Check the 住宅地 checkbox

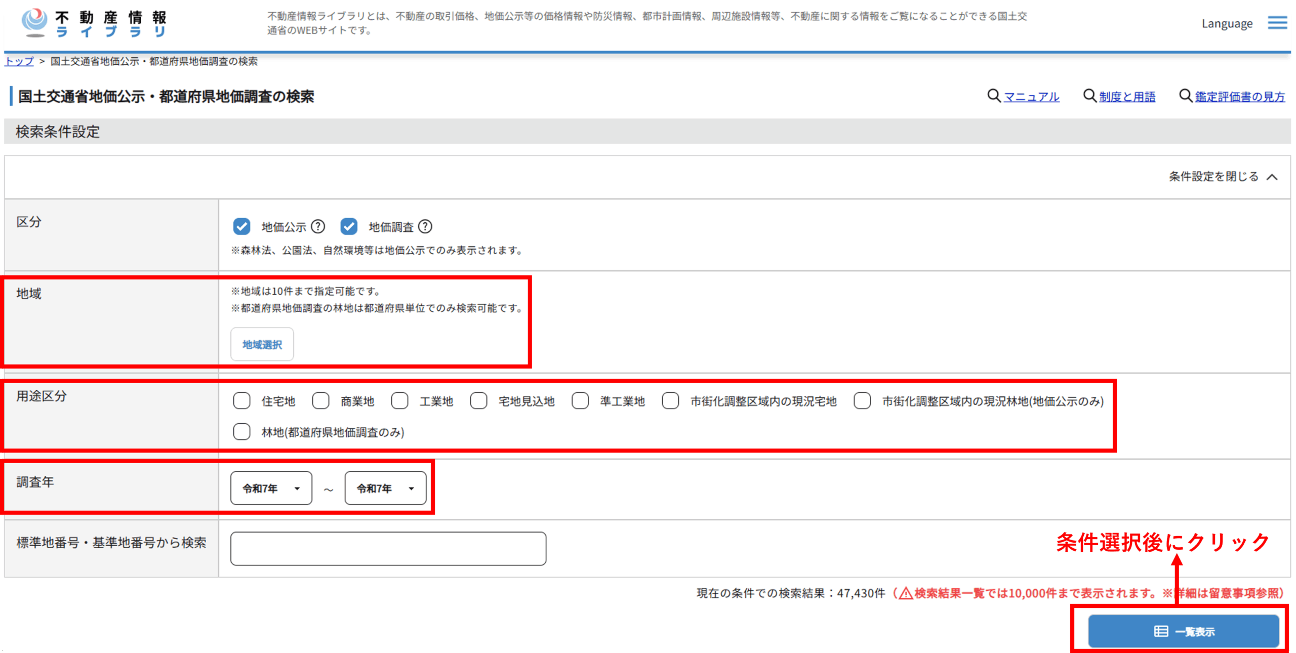point(241,401)
